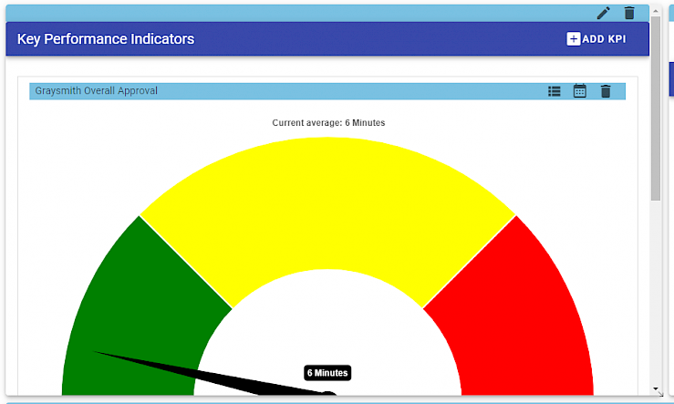The image size is (674, 404).
Task: Click the yellow segment of the gauge
Action: tap(328, 201)
